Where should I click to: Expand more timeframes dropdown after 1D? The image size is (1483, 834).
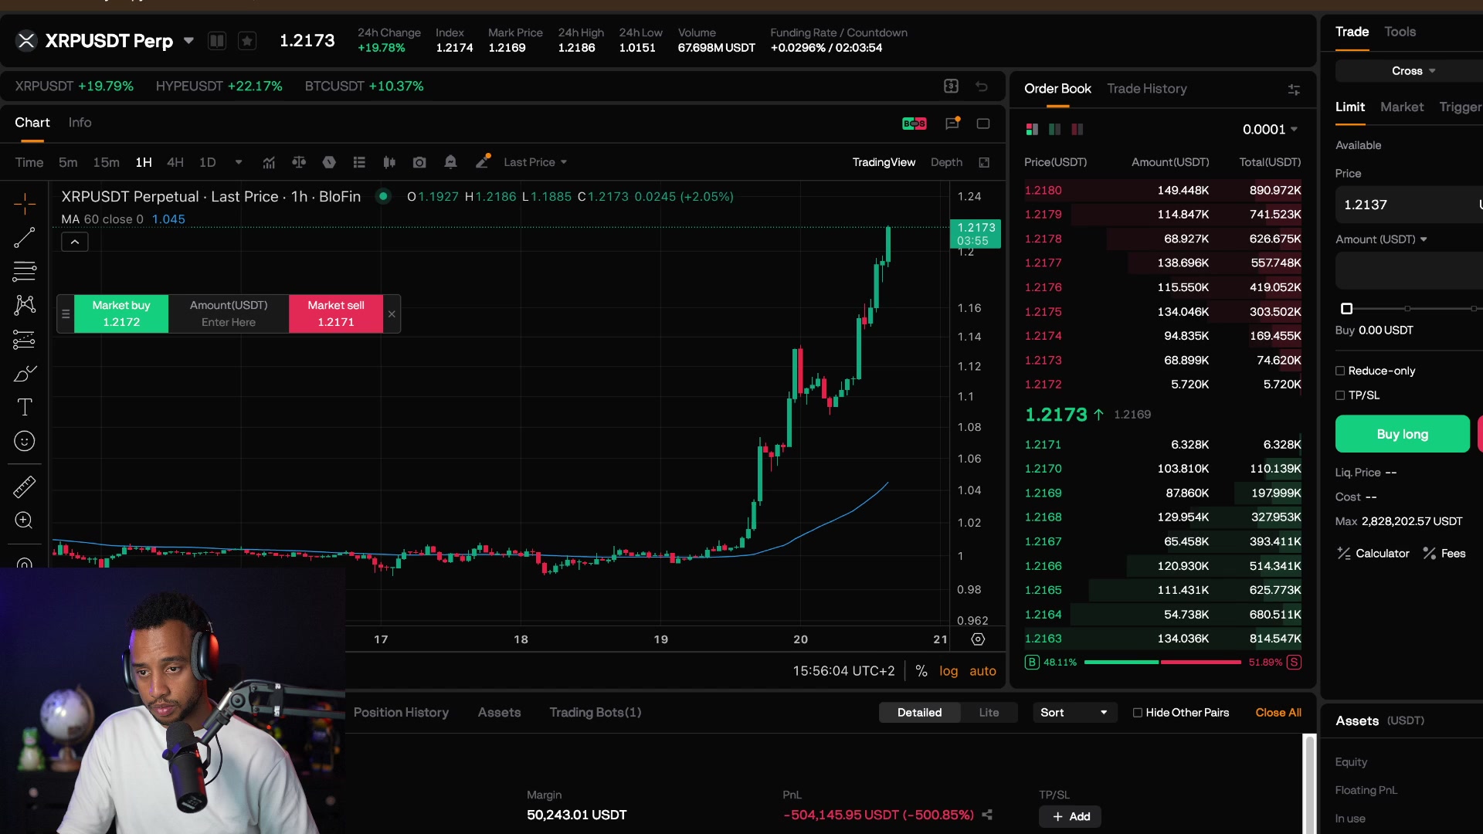click(239, 162)
